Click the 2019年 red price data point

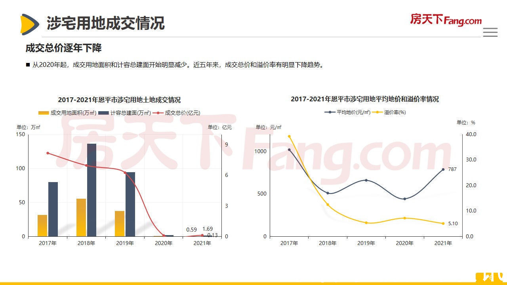click(125, 173)
